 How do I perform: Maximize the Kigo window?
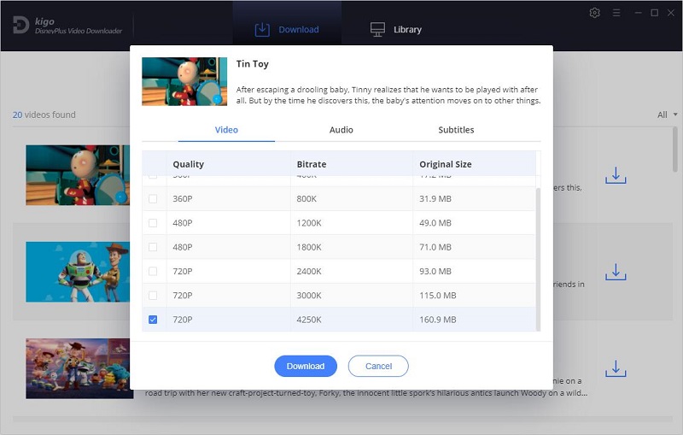coord(654,13)
